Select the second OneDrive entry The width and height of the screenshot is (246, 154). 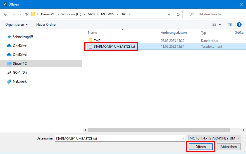20,55
